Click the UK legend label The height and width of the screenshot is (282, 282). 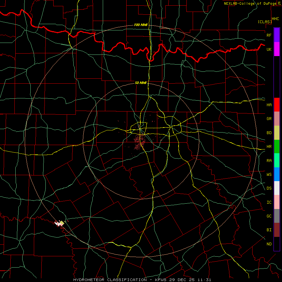pos(269,49)
